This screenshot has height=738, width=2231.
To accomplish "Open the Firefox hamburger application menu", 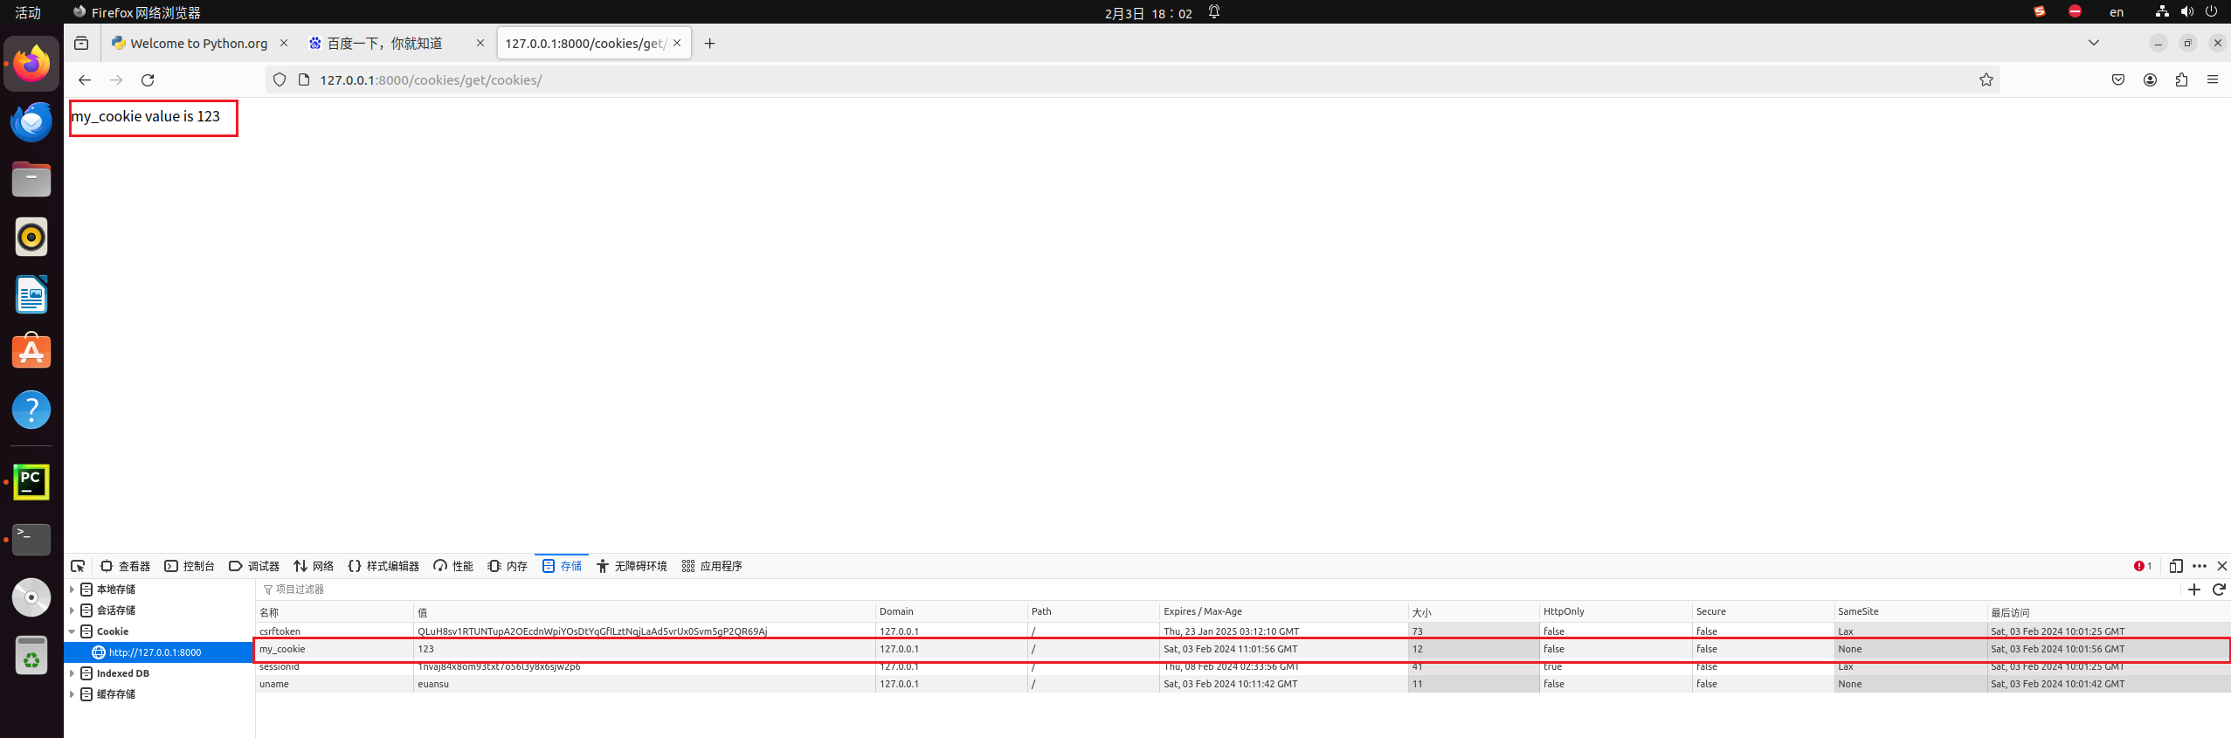I will pos(2213,80).
